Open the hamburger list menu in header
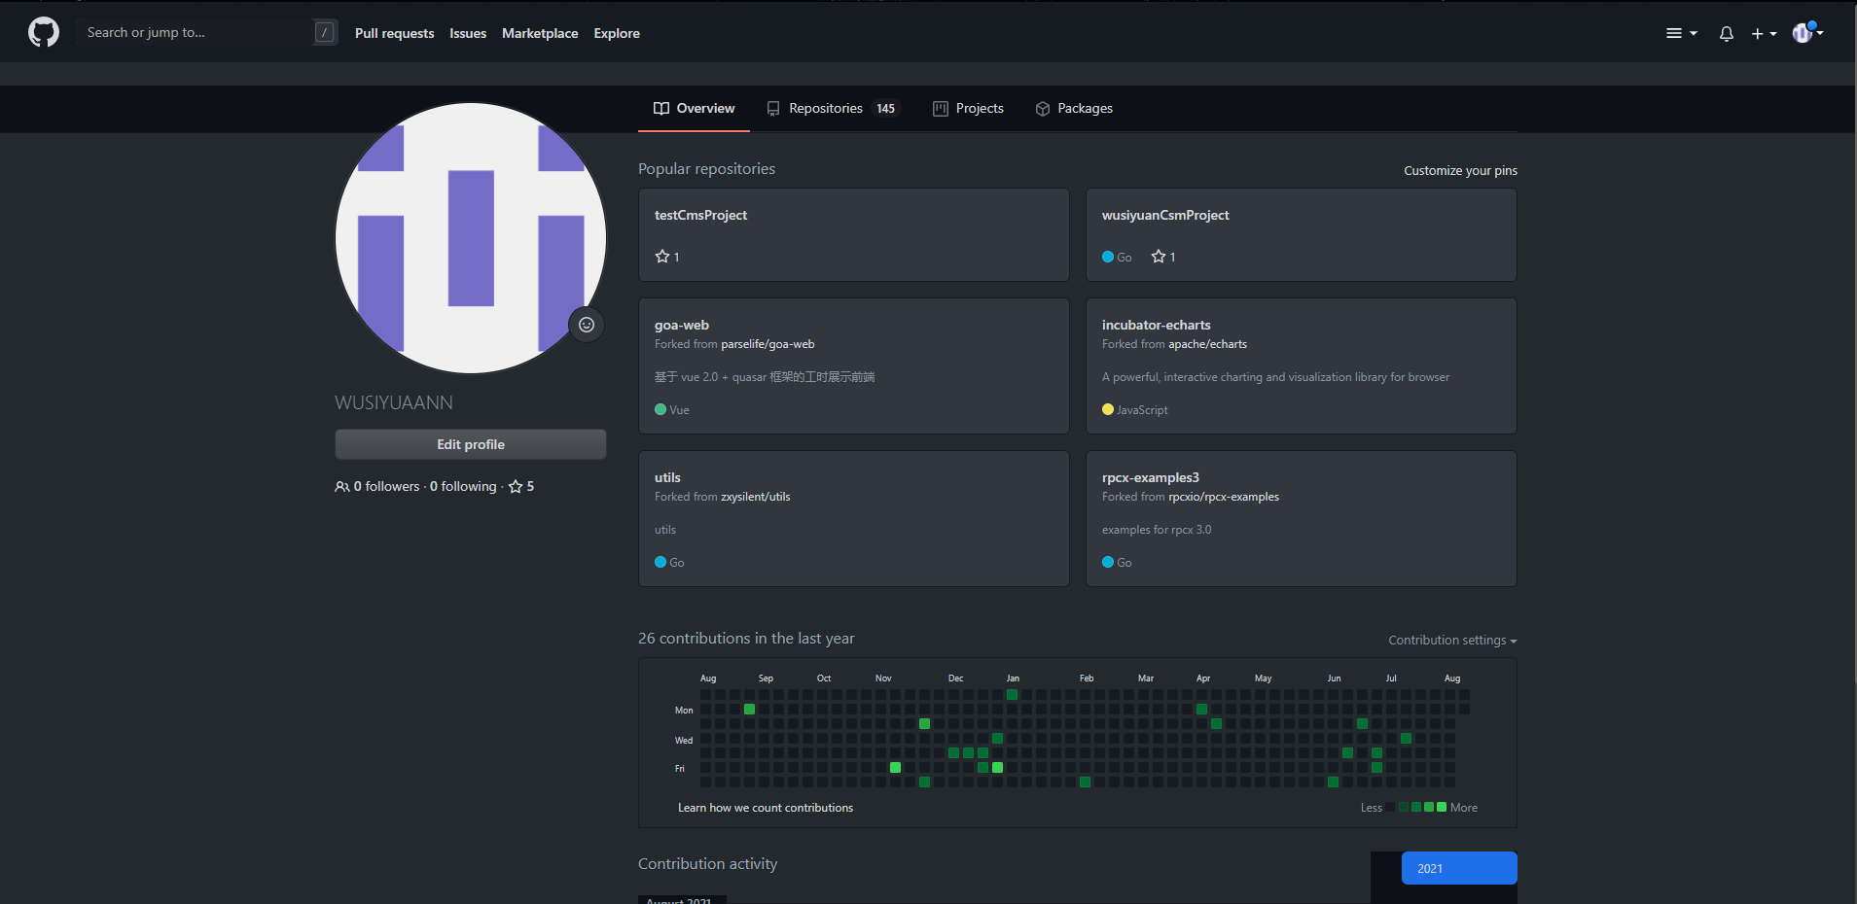1857x904 pixels. (x=1681, y=33)
